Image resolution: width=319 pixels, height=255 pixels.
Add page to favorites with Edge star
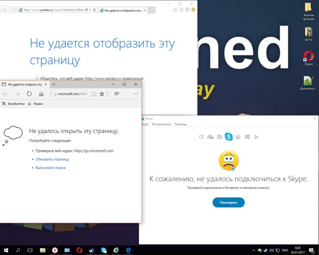point(102,94)
